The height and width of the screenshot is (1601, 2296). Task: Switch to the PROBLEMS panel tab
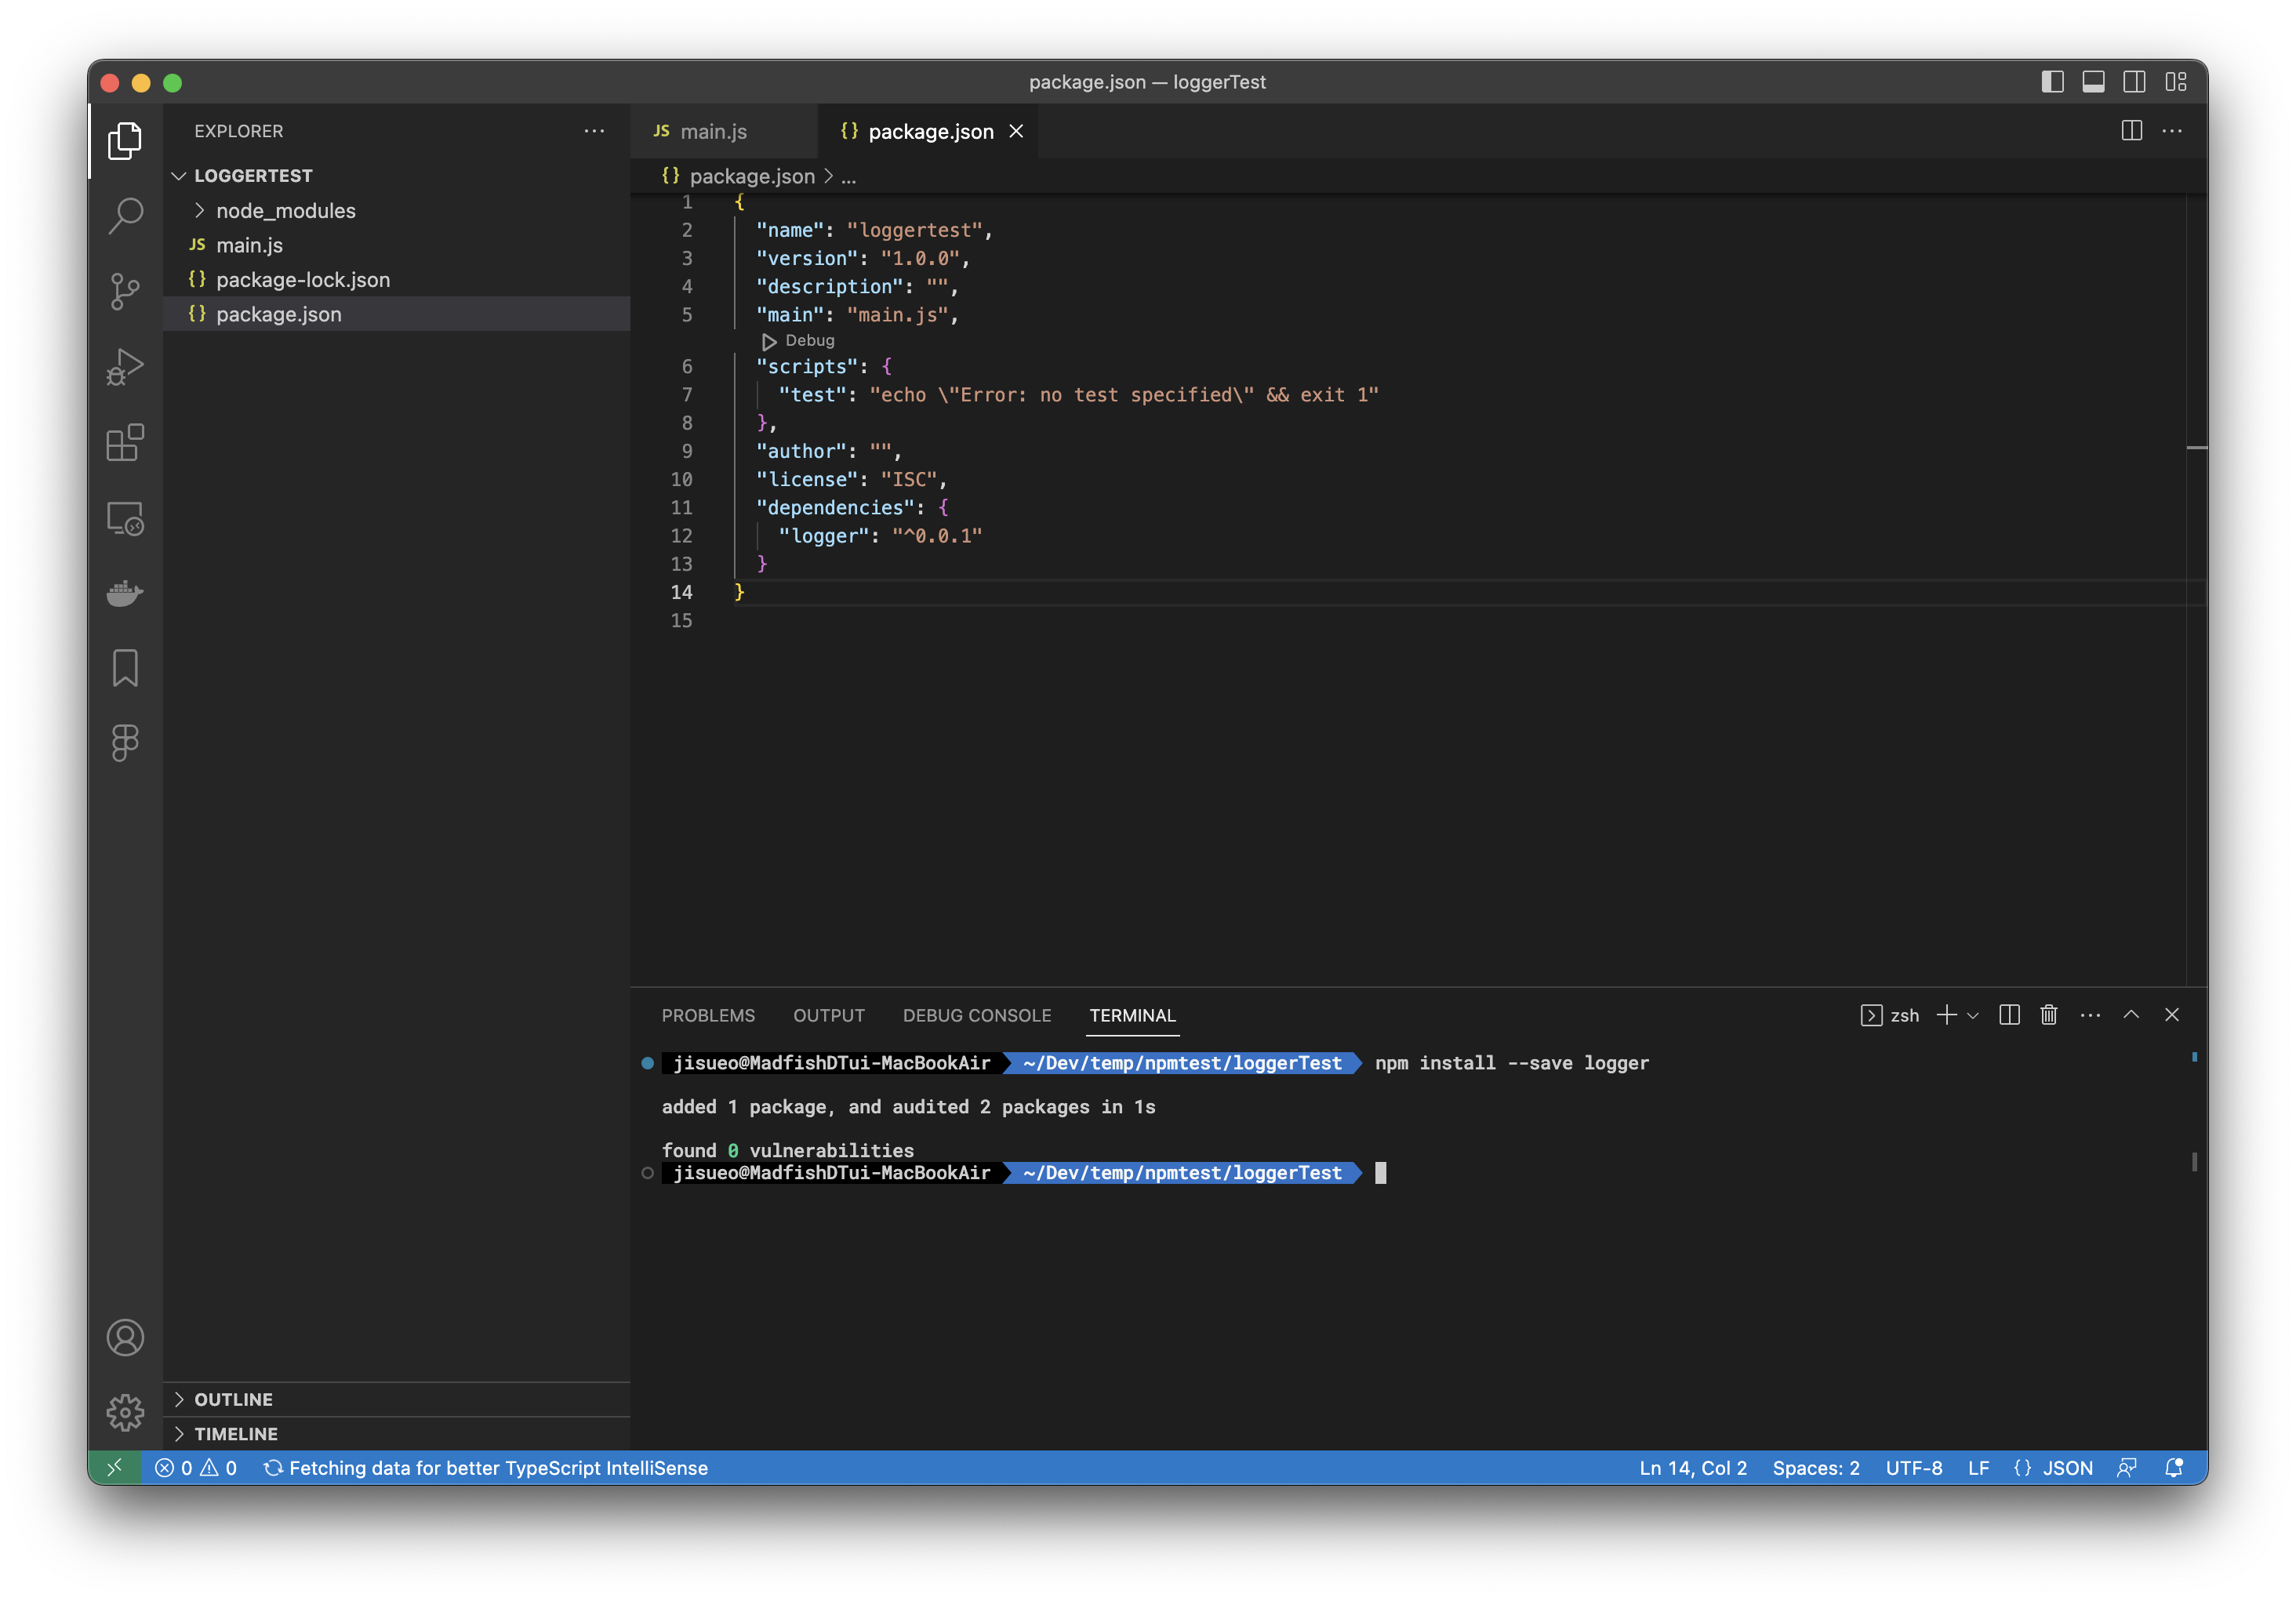708,1015
